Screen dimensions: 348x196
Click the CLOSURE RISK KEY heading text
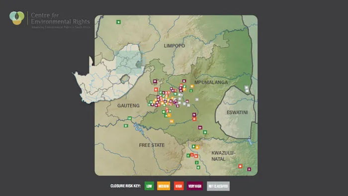tap(126, 186)
